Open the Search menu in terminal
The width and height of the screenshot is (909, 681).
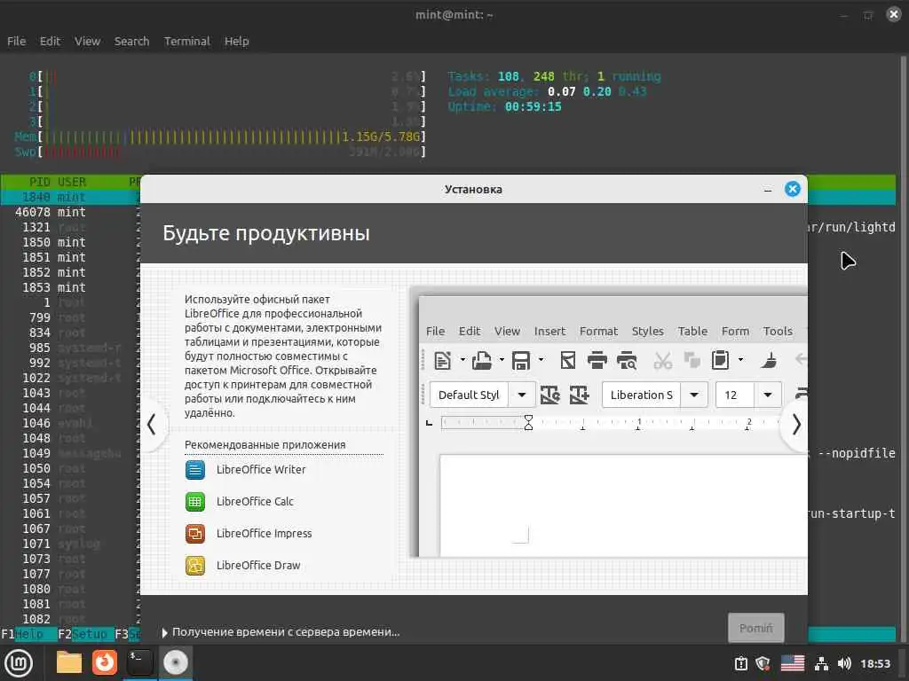[x=131, y=41]
